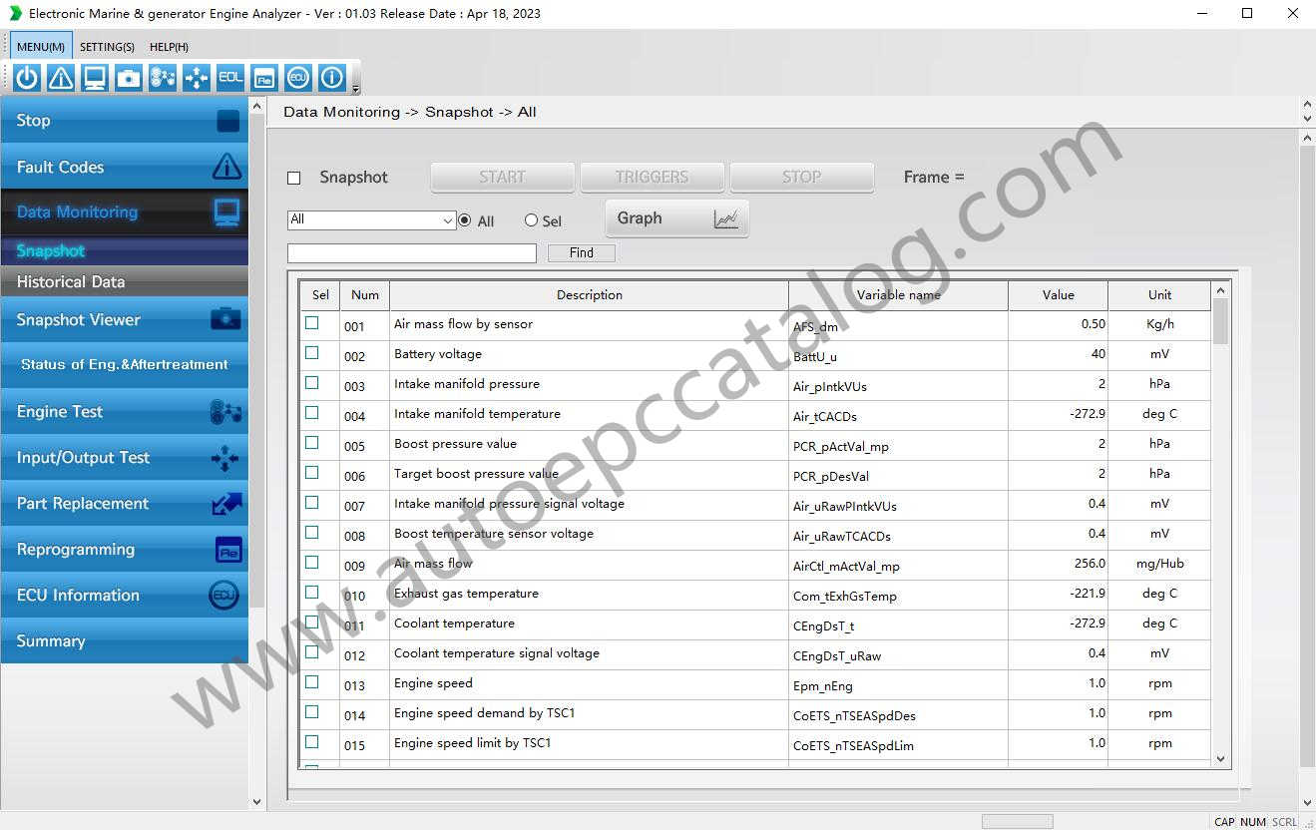Image resolution: width=1316 pixels, height=830 pixels.
Task: Check row 004 Intake manifold temperature
Action: [312, 413]
